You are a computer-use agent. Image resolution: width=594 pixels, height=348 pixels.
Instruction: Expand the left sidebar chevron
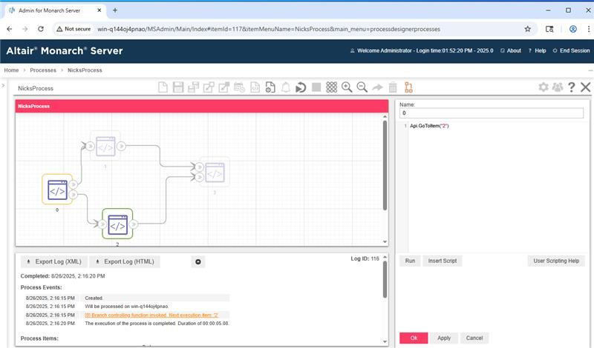pos(4,85)
